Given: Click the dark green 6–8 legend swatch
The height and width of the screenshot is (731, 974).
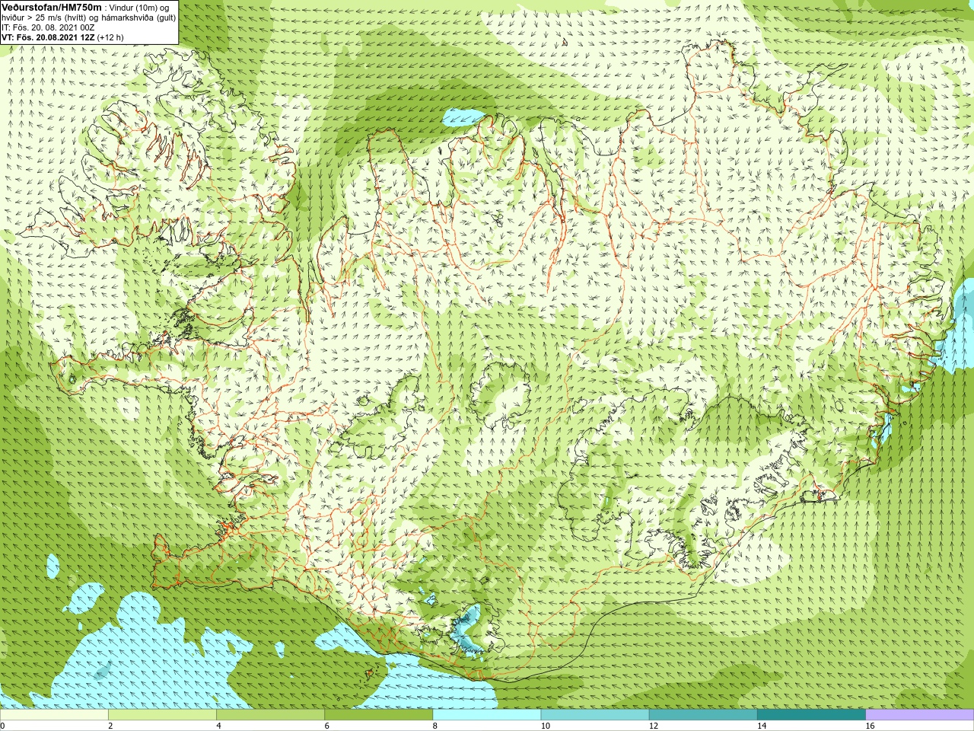Looking at the screenshot, I should (x=378, y=715).
